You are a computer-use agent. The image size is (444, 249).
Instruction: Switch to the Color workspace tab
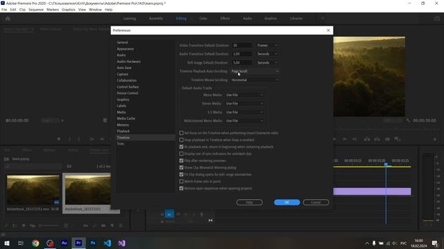coord(203,19)
